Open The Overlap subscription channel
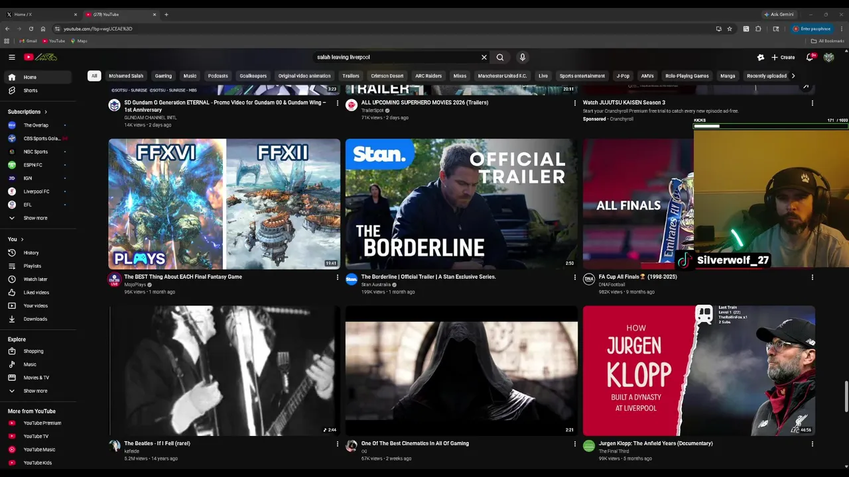The image size is (849, 477). 38,125
